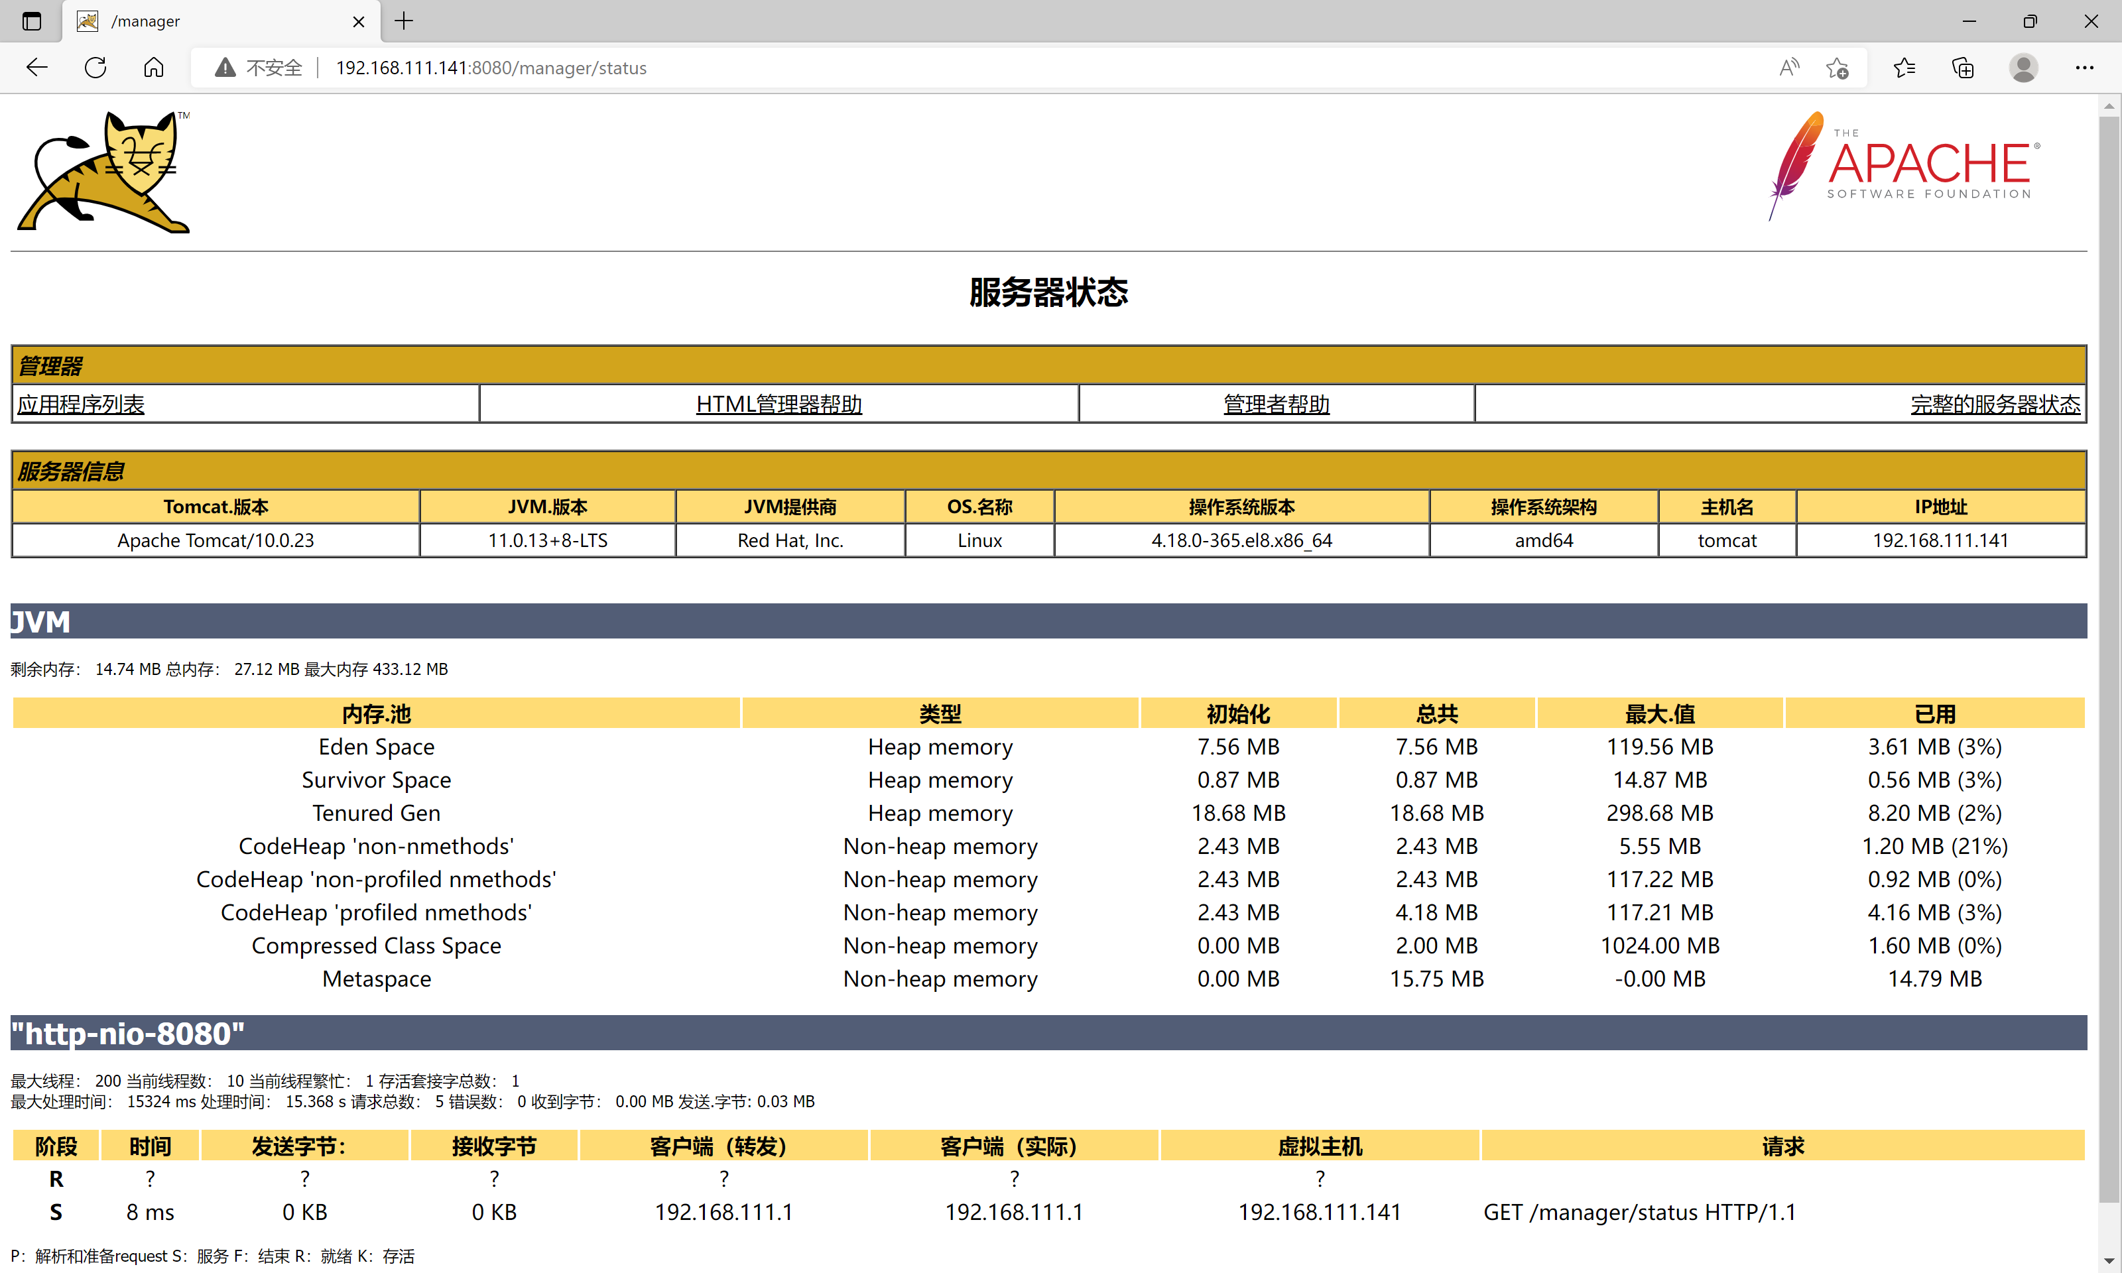This screenshot has height=1273, width=2122.
Task: Open the user profile avatar
Action: pos(2023,68)
